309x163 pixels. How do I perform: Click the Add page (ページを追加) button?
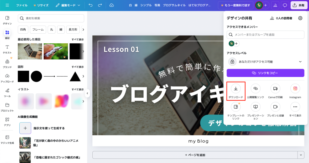[195, 155]
